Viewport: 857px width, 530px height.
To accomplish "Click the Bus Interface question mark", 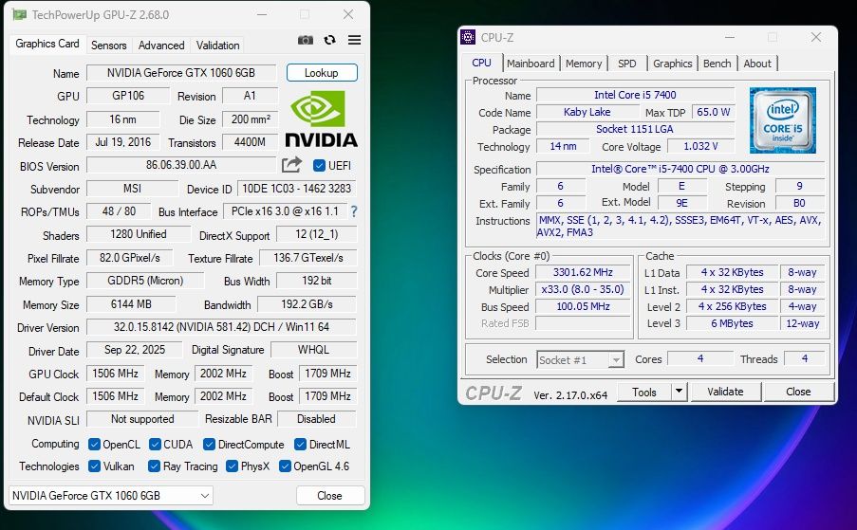I will (354, 211).
